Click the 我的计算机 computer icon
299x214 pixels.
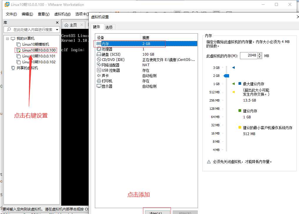13,39
